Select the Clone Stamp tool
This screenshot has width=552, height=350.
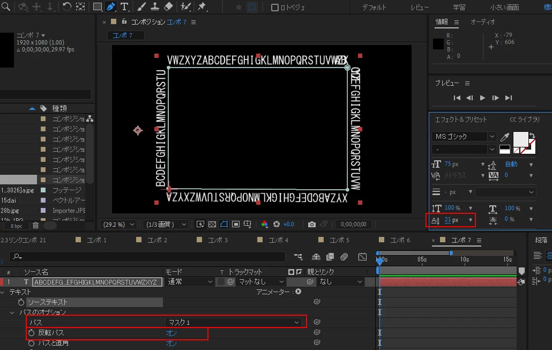point(154,6)
